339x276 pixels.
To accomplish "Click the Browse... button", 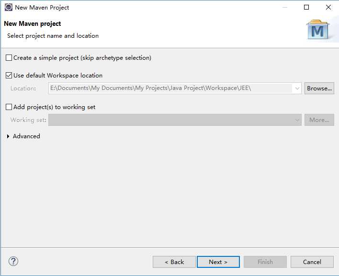I will click(x=319, y=88).
